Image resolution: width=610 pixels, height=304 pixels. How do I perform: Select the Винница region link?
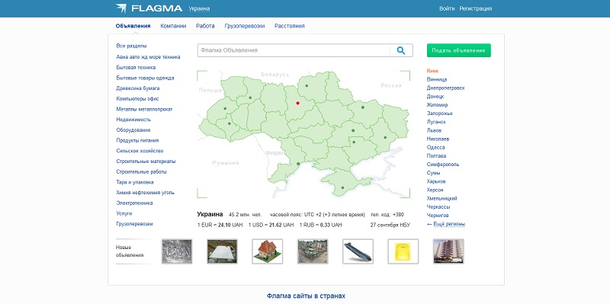pyautogui.click(x=436, y=79)
